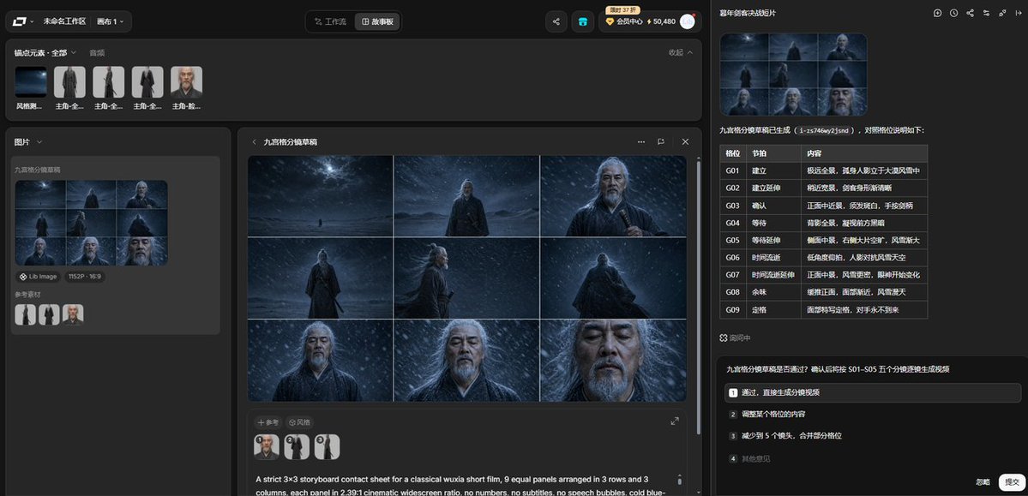This screenshot has height=496, width=1028.
Task: Select option 1 通过,直接生成分镜视频
Action: pos(873,392)
